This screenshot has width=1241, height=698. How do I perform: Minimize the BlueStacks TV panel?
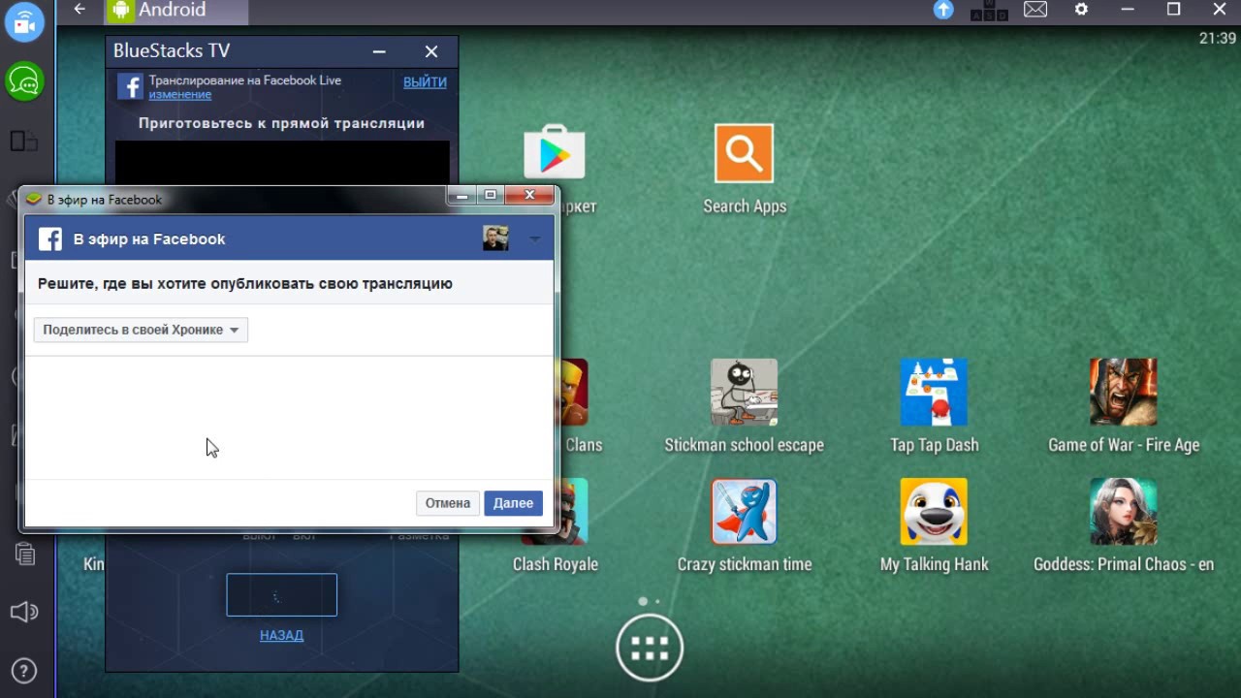click(379, 51)
